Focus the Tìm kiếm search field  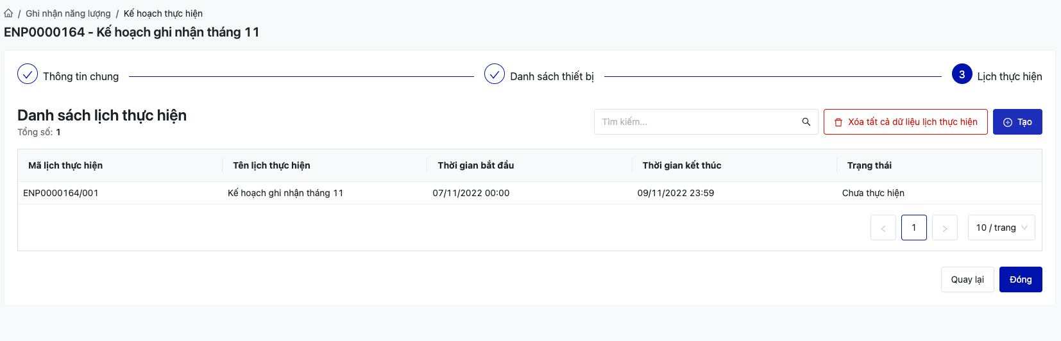pos(698,122)
